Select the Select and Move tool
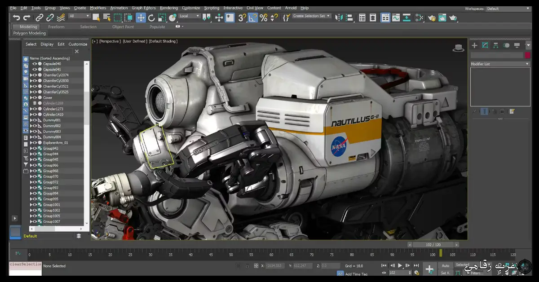This screenshot has height=282, width=539. pos(141,18)
